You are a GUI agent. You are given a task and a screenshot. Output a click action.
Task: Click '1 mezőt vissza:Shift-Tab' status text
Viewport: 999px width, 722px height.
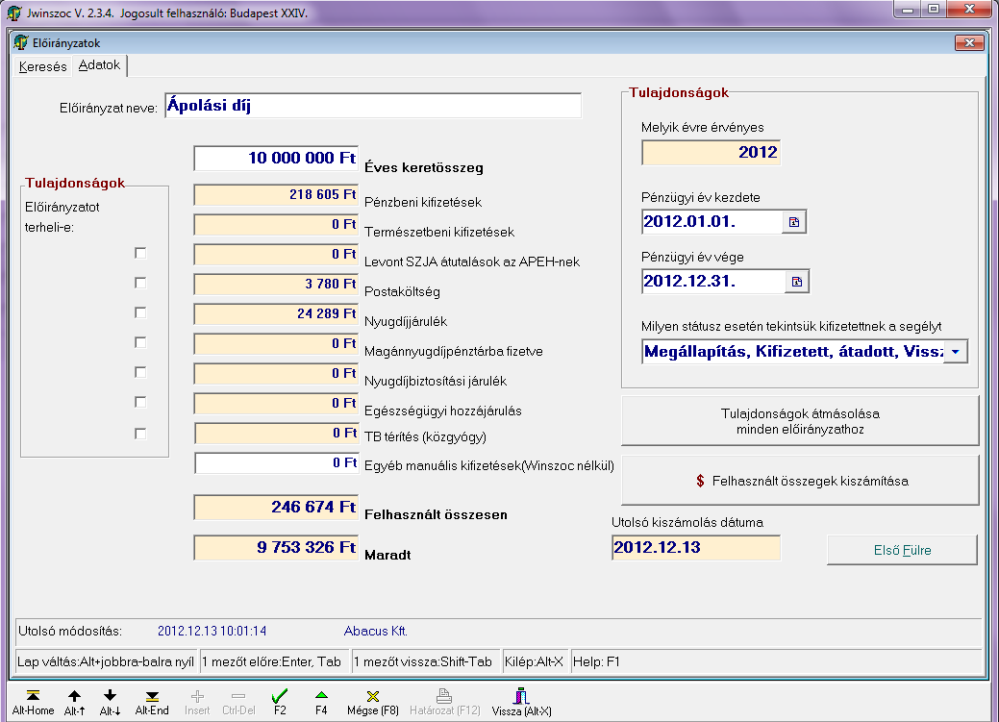click(423, 661)
